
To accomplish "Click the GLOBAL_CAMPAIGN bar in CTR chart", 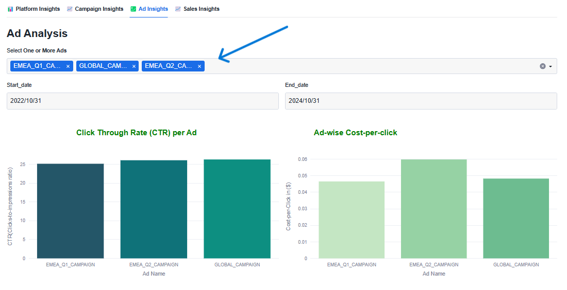I will point(237,208).
